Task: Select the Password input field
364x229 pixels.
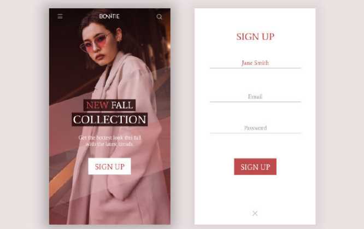Action: 255,128
